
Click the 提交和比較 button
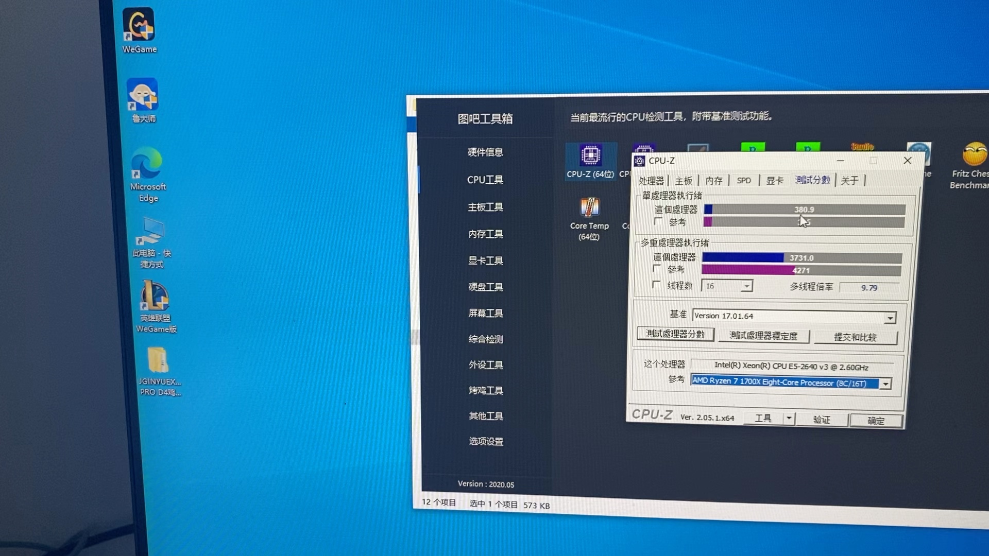click(x=855, y=337)
